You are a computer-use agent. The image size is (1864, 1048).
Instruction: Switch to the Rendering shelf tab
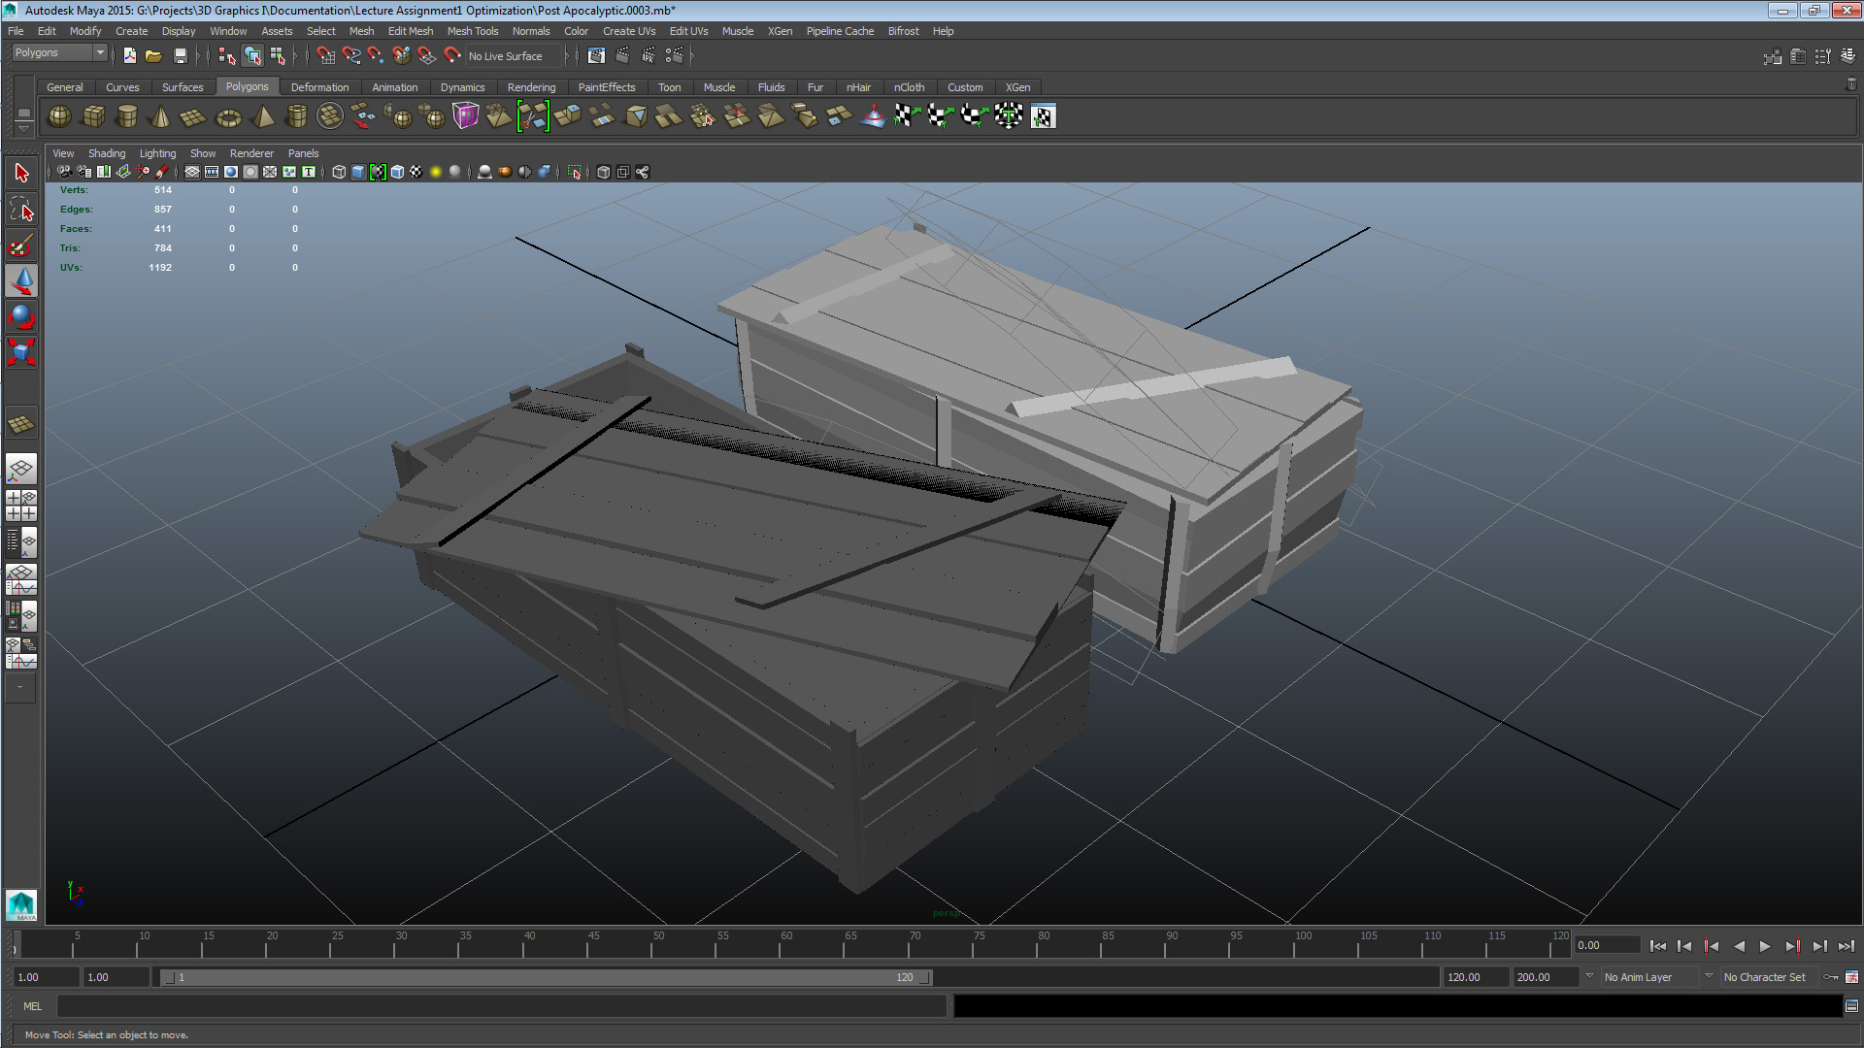[531, 87]
